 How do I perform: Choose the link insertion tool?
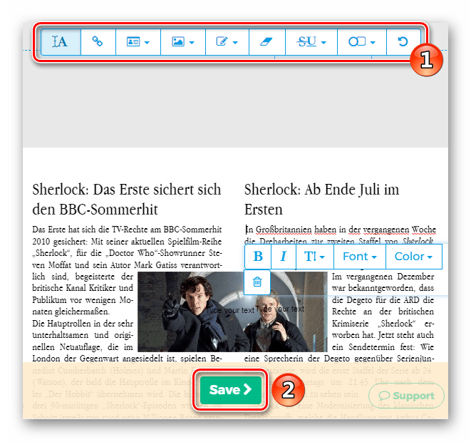click(98, 42)
